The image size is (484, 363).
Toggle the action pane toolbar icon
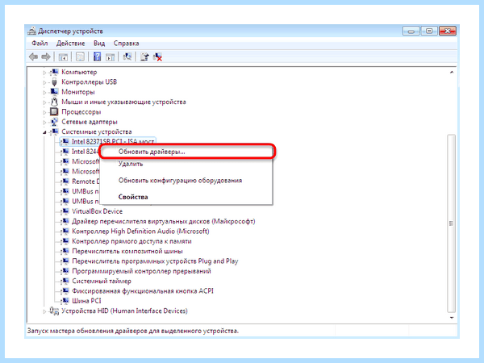[x=111, y=56]
